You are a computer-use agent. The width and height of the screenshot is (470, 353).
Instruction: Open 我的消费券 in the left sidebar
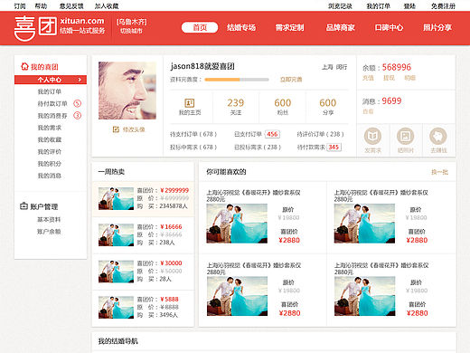(x=52, y=116)
